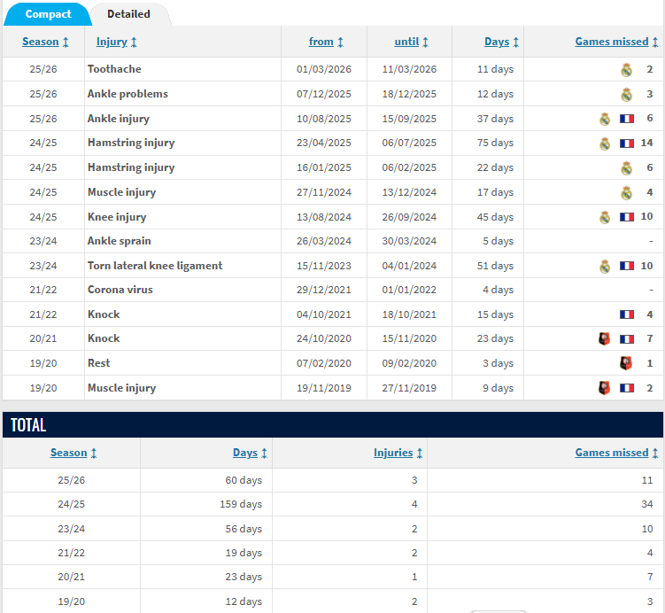The width and height of the screenshot is (665, 613).
Task: Click sort arrow icon beside Season in injury table
Action: point(66,42)
